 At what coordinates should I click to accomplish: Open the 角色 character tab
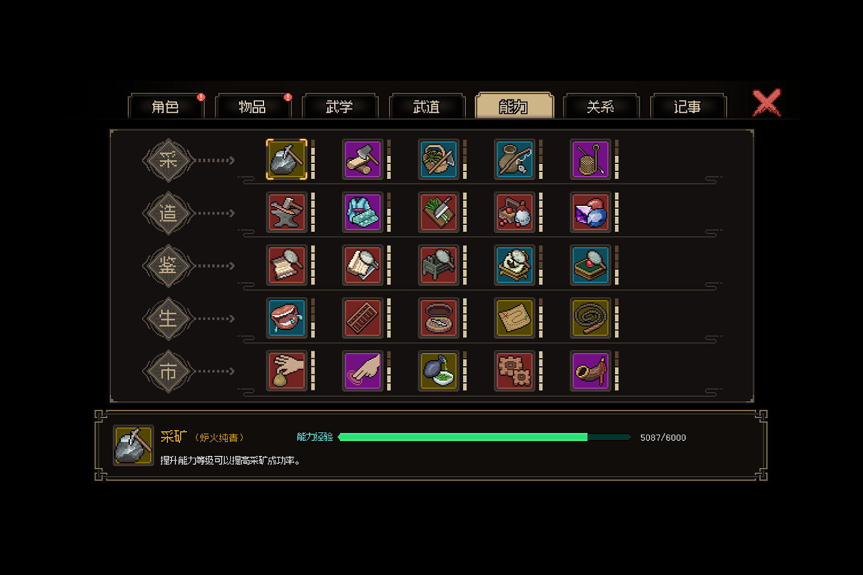coord(166,106)
